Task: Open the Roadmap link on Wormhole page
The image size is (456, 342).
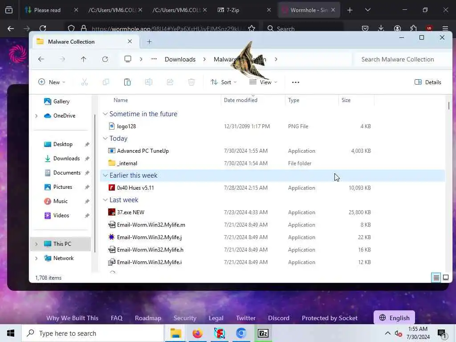Action: pos(148,318)
